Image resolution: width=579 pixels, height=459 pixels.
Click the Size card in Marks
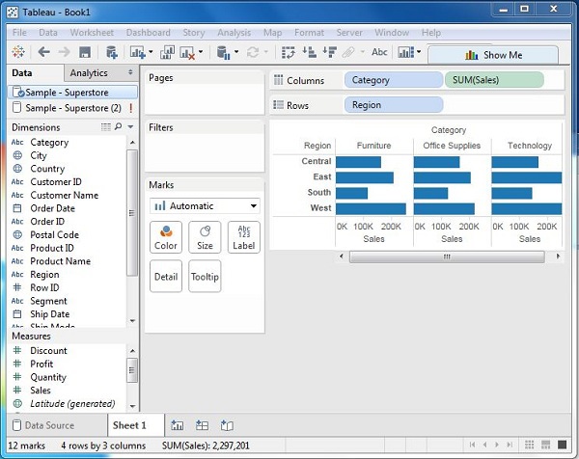pos(205,237)
